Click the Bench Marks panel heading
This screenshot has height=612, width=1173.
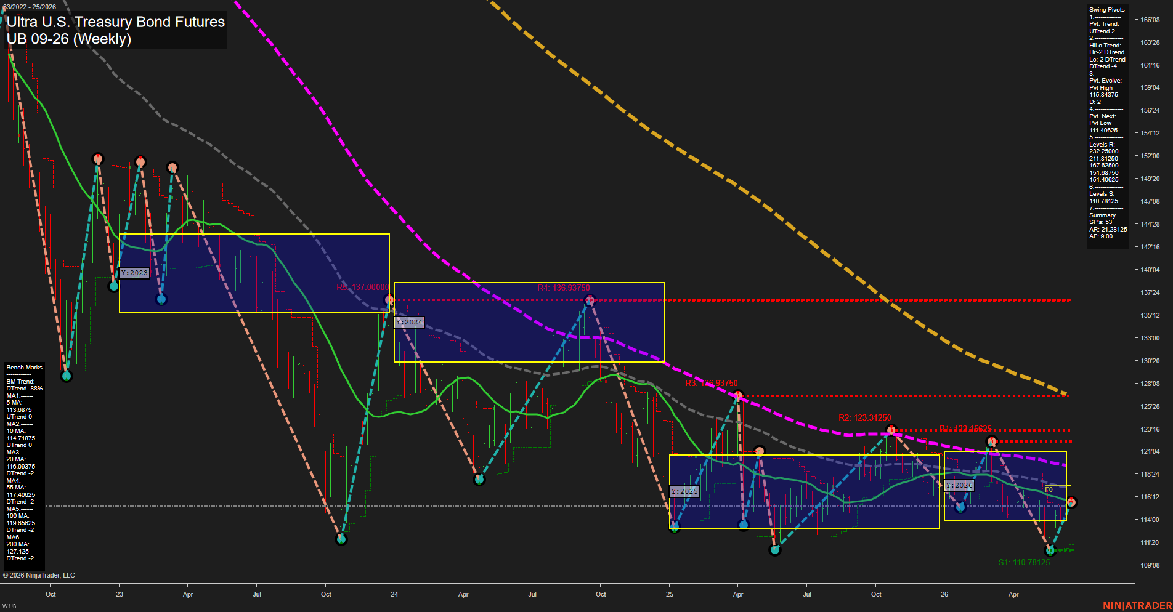(24, 368)
